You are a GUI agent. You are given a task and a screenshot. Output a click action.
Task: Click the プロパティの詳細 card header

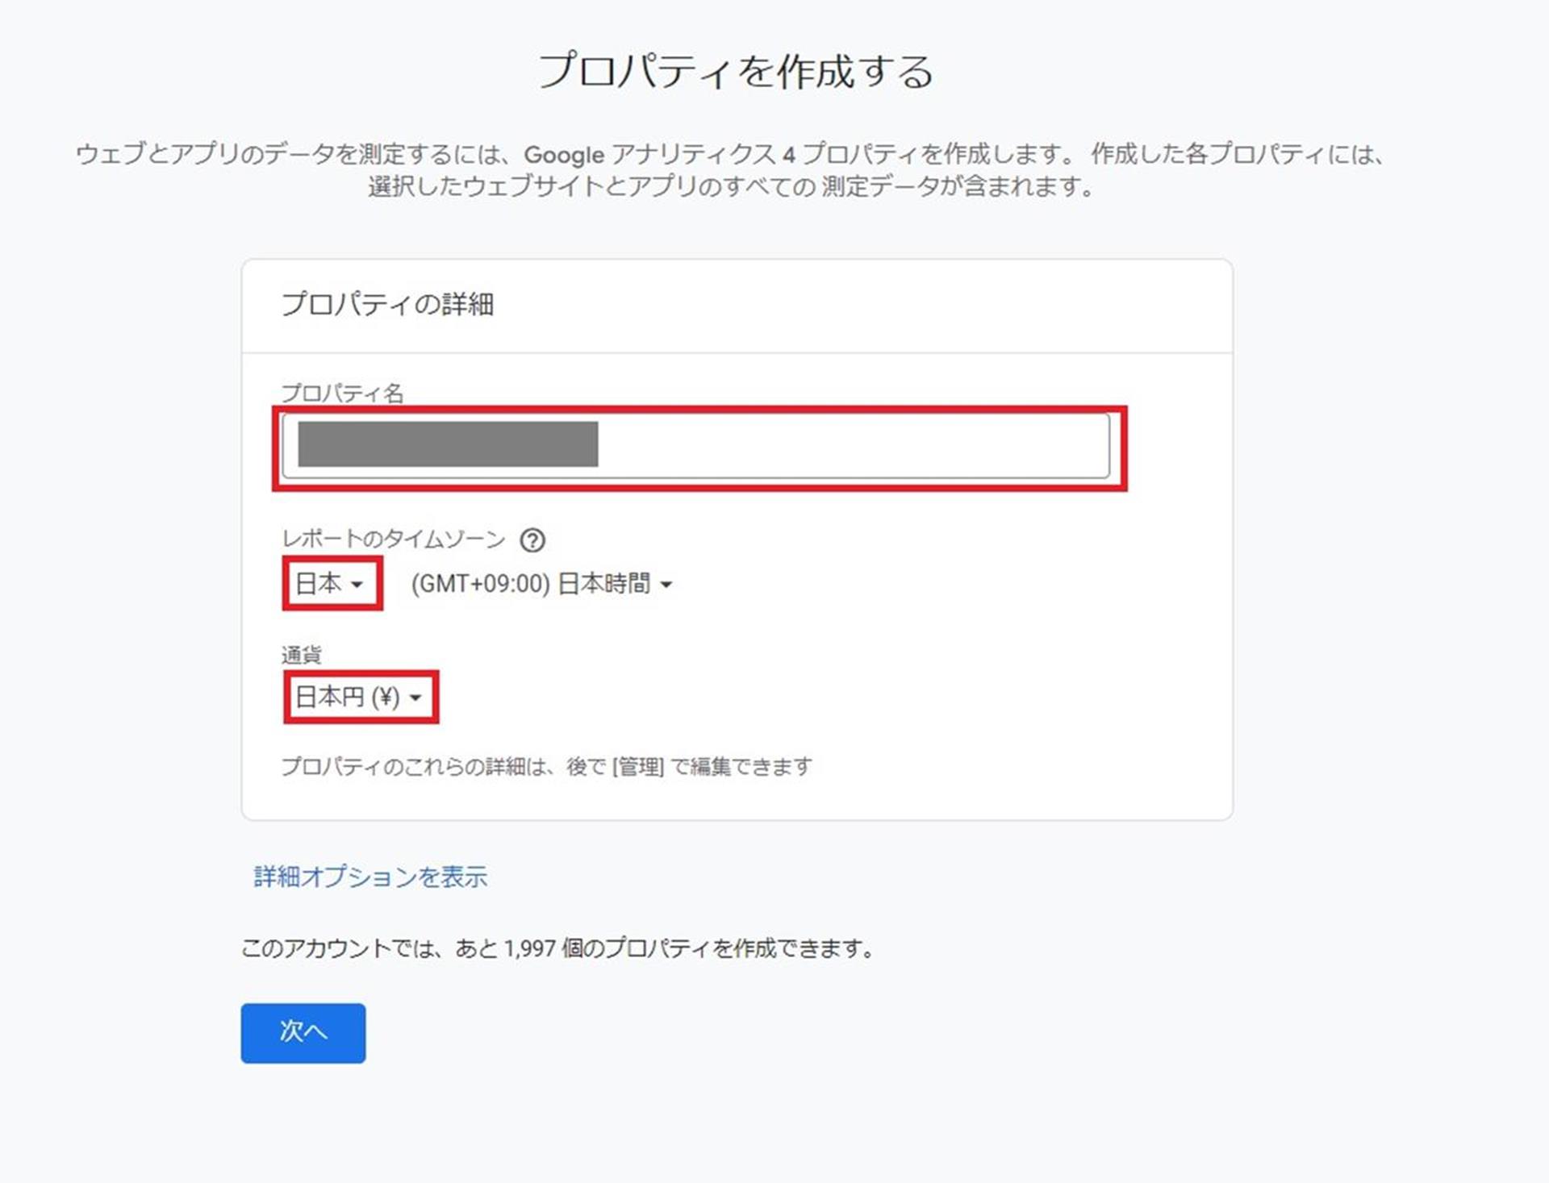point(387,305)
